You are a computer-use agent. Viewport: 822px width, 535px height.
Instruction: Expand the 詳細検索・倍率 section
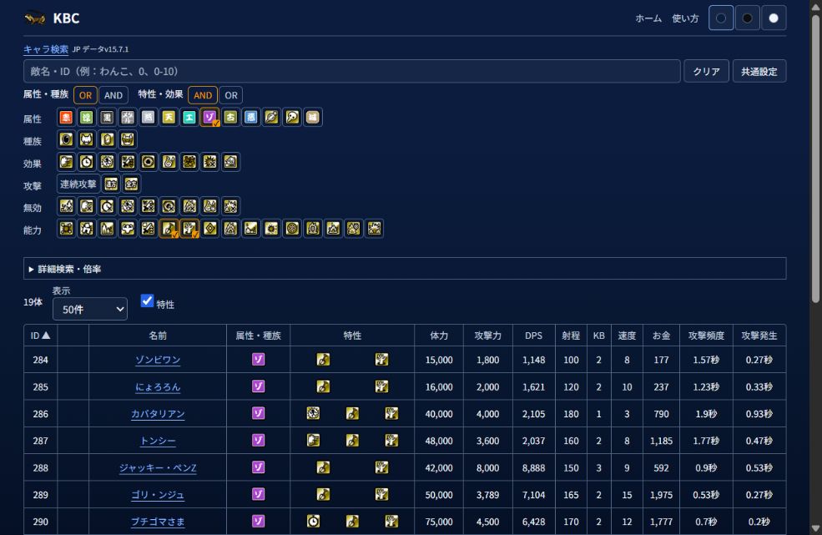[x=405, y=269]
